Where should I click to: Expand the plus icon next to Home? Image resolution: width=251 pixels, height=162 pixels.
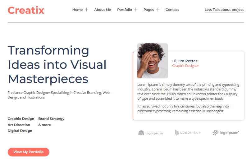86,10
